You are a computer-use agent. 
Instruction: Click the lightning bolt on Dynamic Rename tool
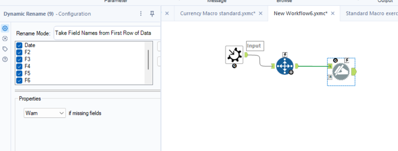click(346, 60)
